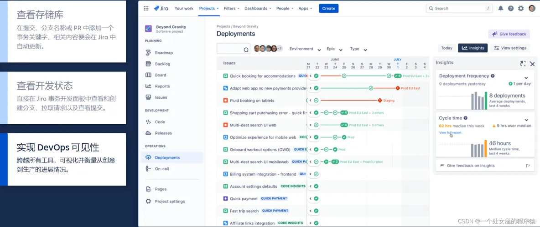Click the Cycle time info icon

[x=466, y=118]
